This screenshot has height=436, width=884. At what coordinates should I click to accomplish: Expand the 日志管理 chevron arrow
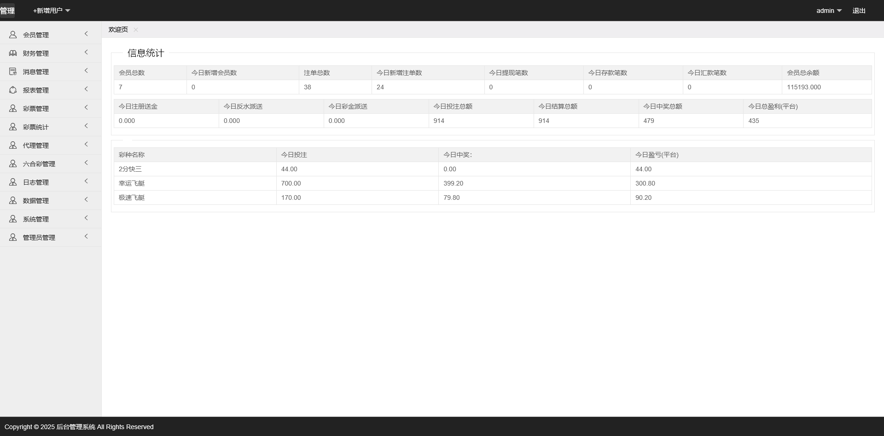coord(86,181)
